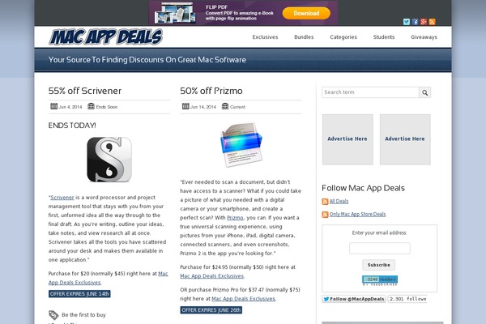Open the Bundles menu item
This screenshot has width=486, height=324.
(304, 37)
